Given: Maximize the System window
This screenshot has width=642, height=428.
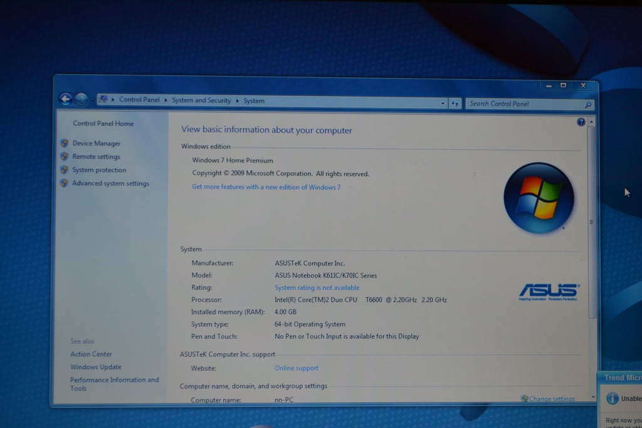Looking at the screenshot, I should (x=564, y=85).
